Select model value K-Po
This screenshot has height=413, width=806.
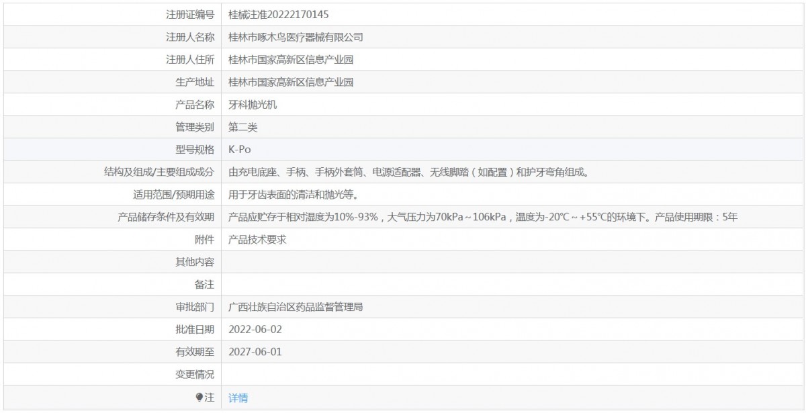(240, 150)
